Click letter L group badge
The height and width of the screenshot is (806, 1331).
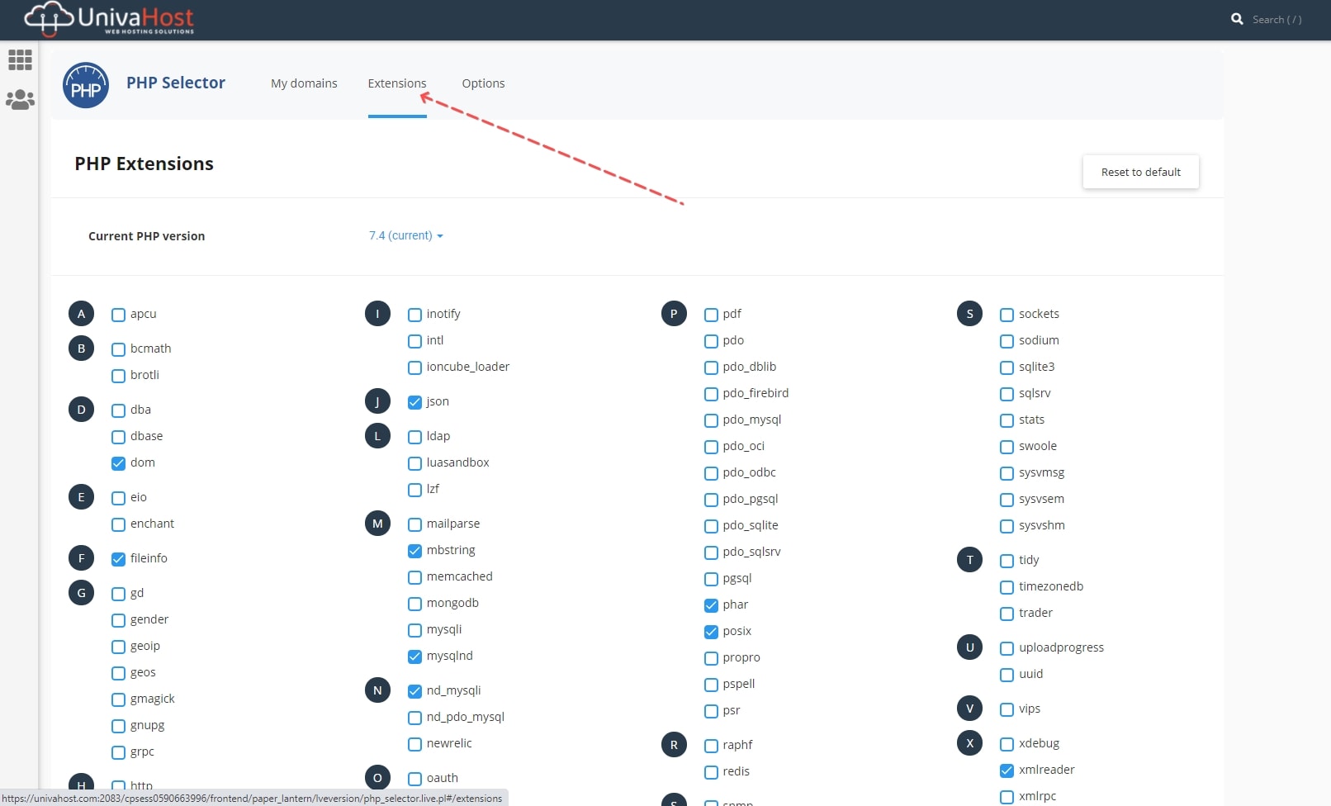pos(377,436)
